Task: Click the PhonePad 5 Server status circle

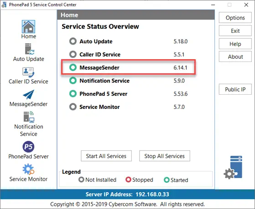Action: click(73, 94)
